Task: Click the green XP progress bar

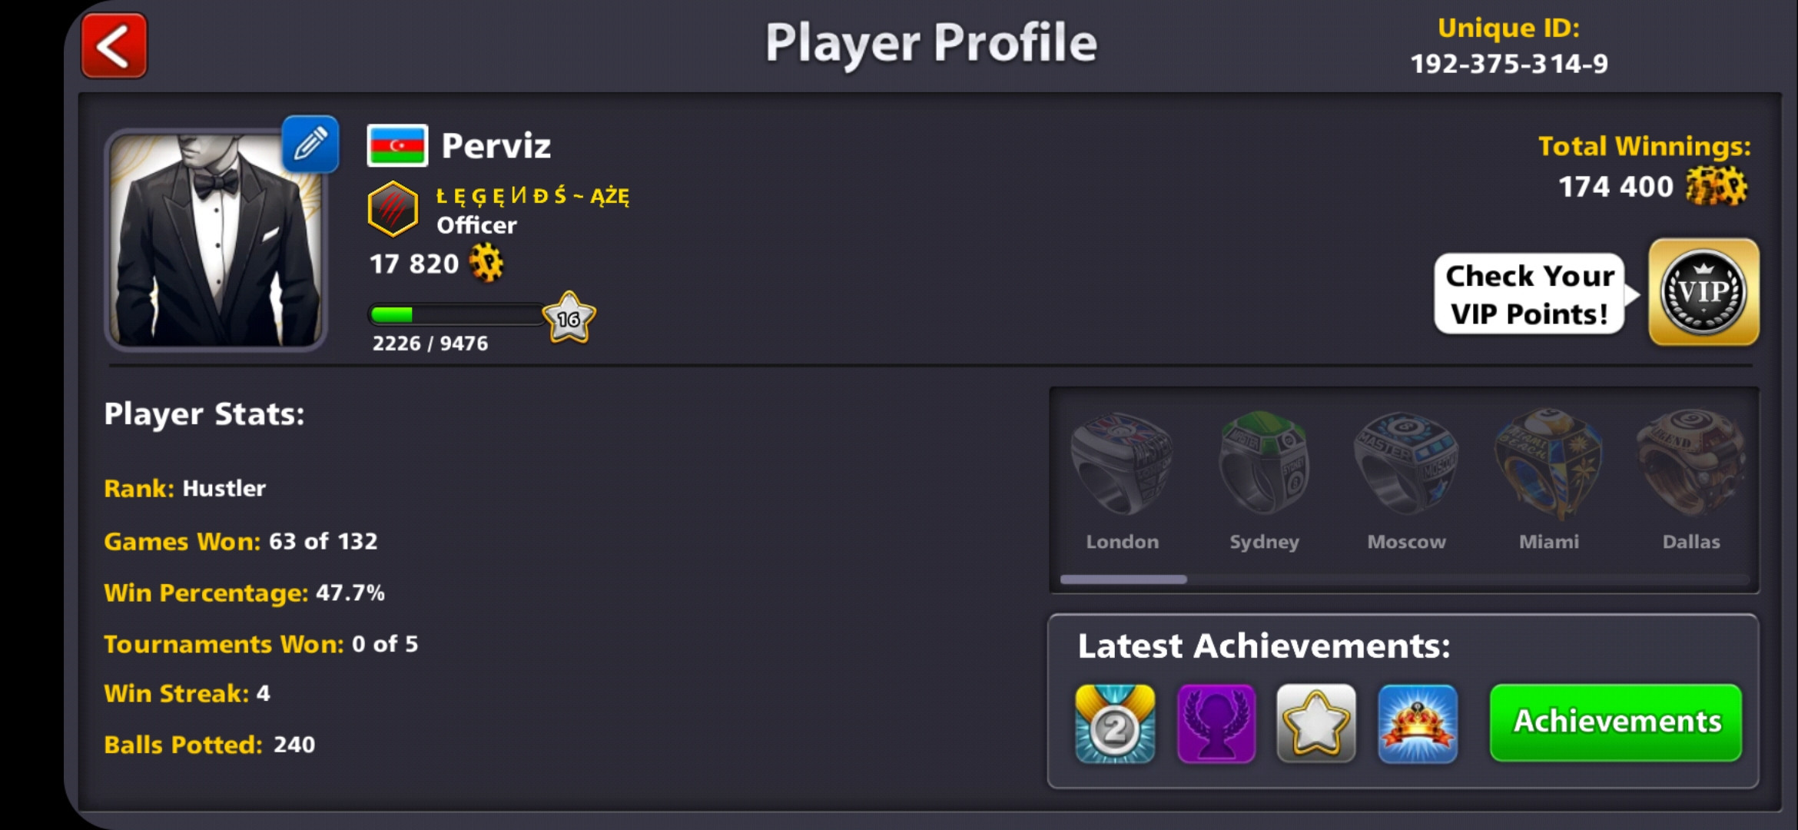Action: [457, 314]
